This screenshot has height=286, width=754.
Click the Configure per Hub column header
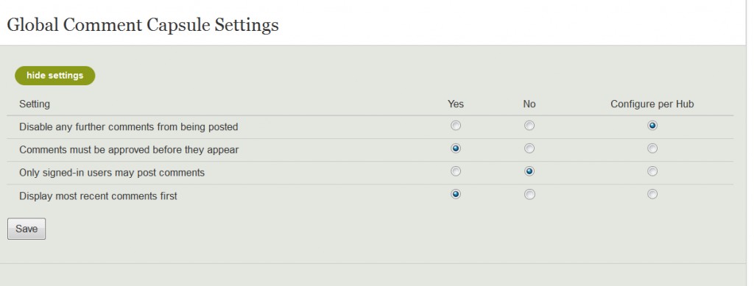tap(652, 104)
